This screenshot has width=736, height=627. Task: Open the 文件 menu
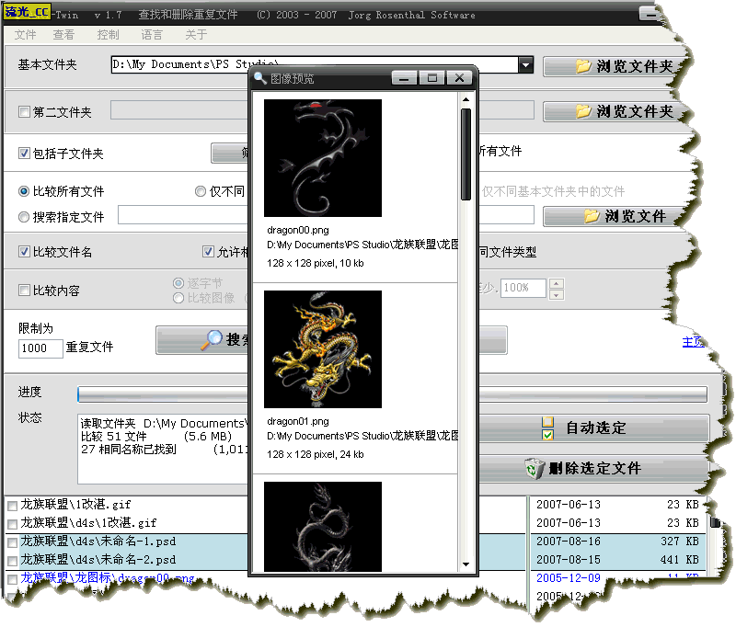point(26,35)
